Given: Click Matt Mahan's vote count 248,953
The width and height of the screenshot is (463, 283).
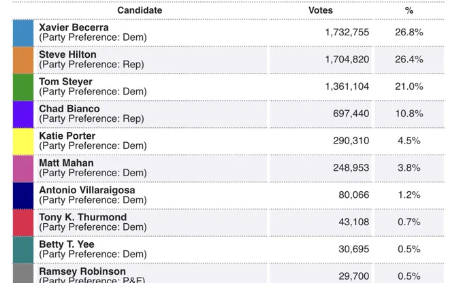Looking at the screenshot, I should point(351,168).
